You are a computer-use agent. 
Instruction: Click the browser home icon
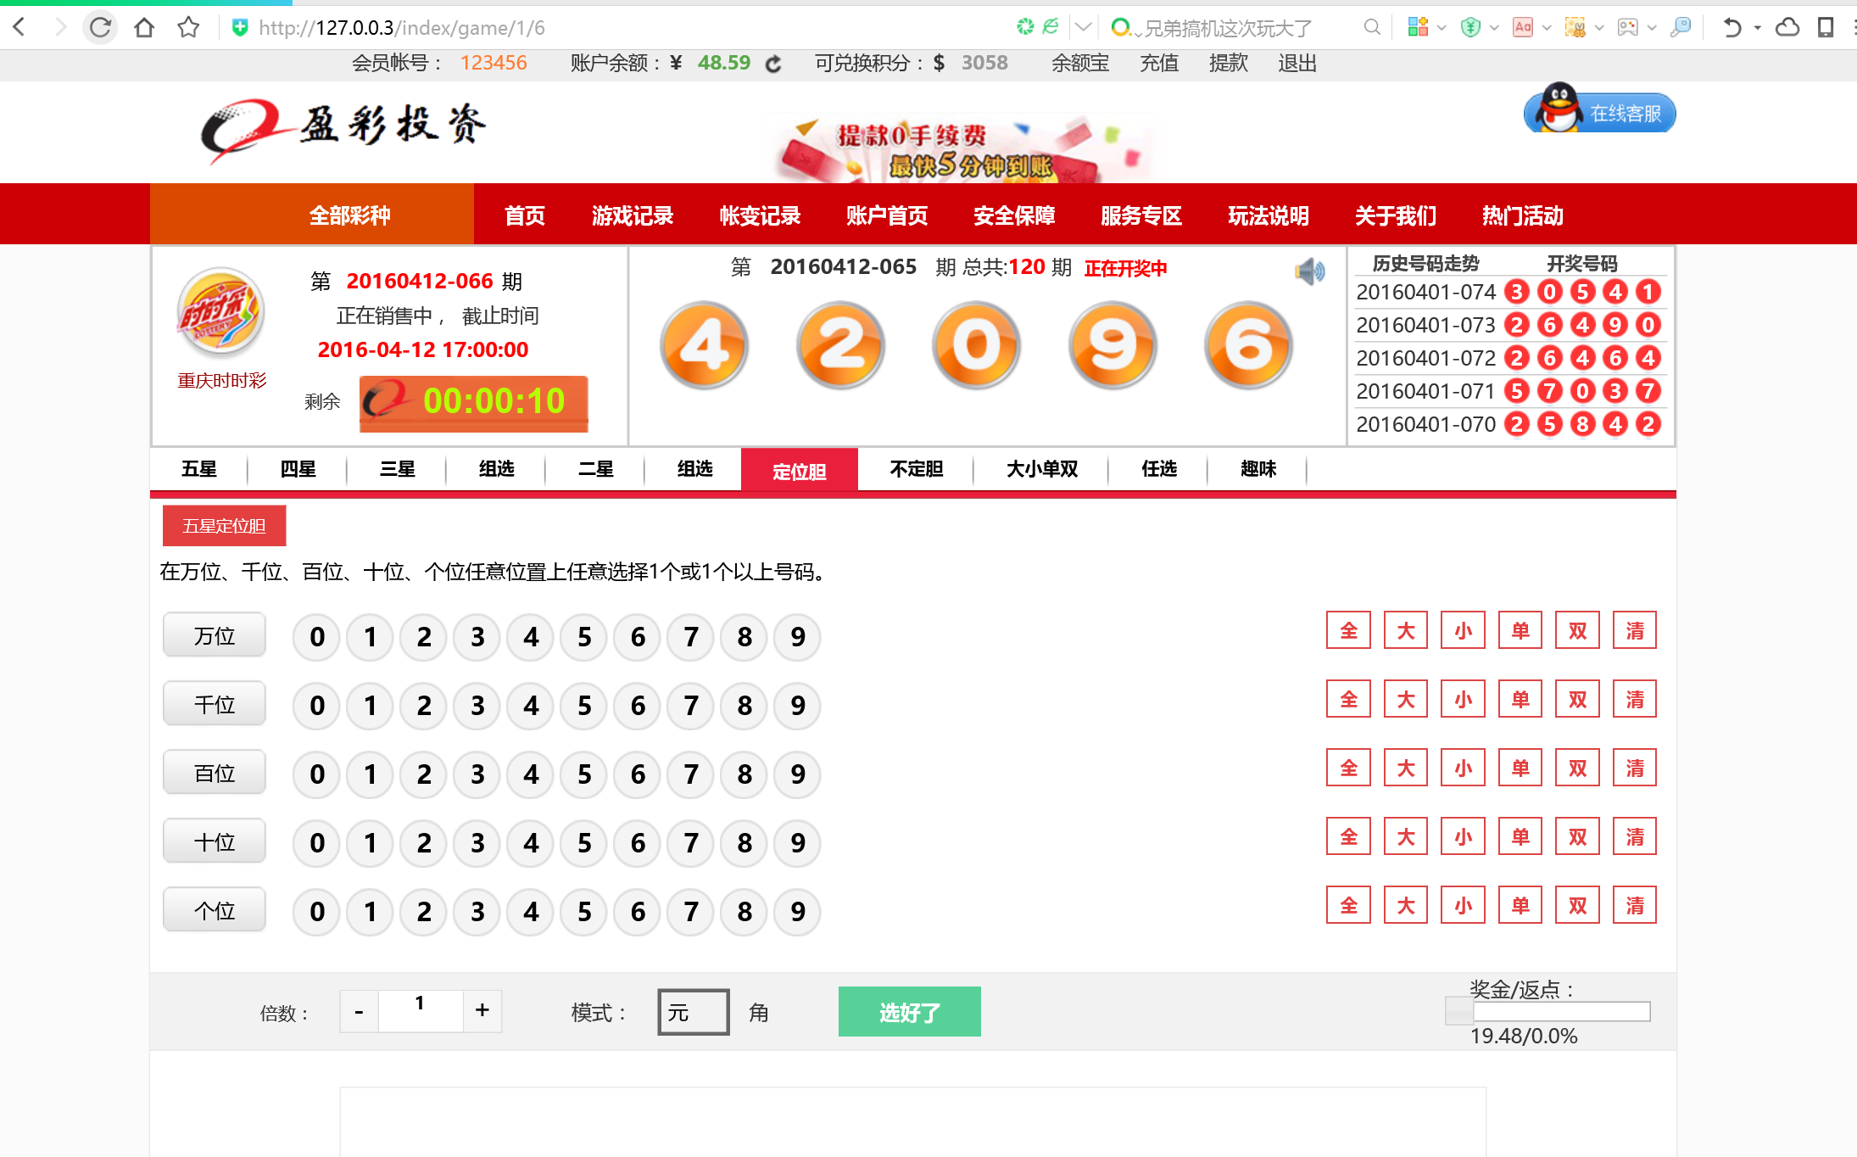click(144, 27)
